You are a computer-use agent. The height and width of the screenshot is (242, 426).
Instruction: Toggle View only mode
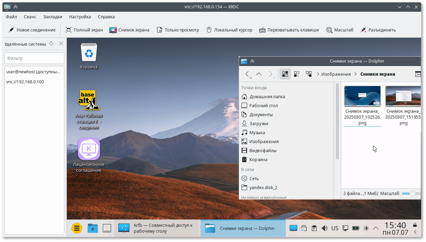(178, 30)
